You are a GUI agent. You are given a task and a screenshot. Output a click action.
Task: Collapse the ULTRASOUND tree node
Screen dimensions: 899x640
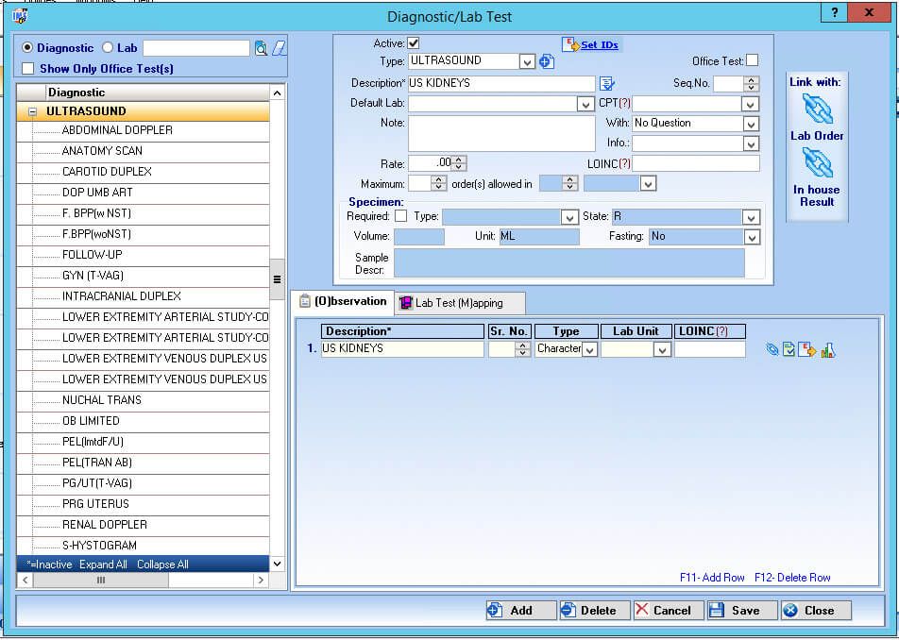pos(32,111)
